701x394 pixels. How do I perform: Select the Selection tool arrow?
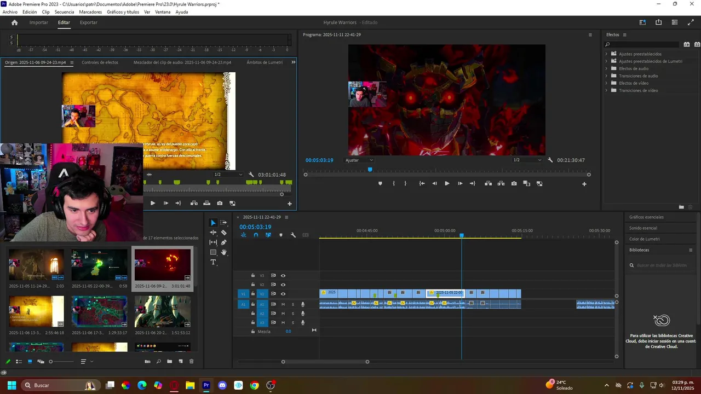click(x=213, y=223)
